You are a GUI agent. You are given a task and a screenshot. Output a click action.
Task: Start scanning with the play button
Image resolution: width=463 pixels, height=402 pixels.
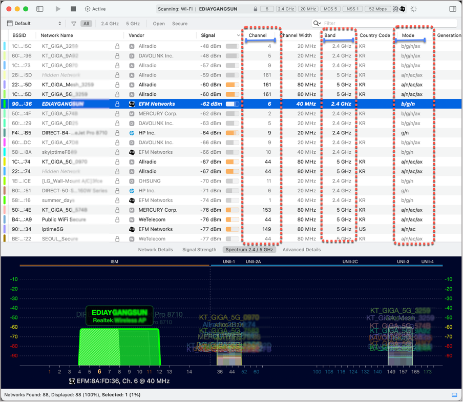click(58, 9)
